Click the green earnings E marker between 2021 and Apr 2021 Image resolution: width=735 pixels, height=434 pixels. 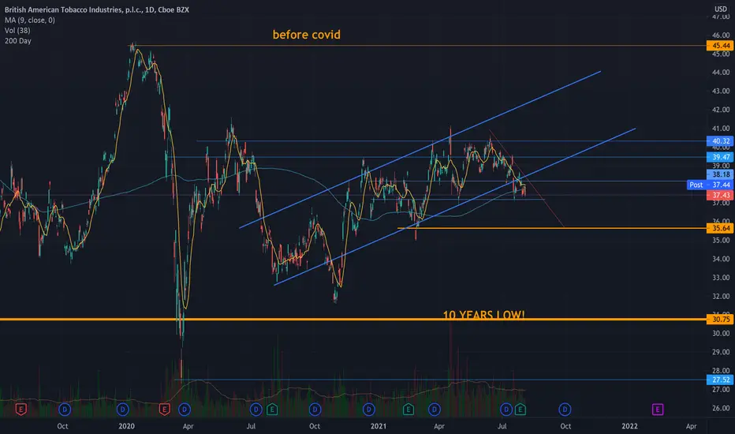tap(409, 410)
